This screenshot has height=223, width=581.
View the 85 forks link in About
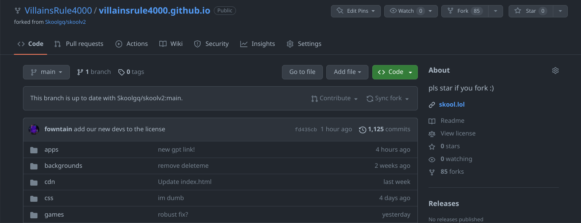[452, 172]
